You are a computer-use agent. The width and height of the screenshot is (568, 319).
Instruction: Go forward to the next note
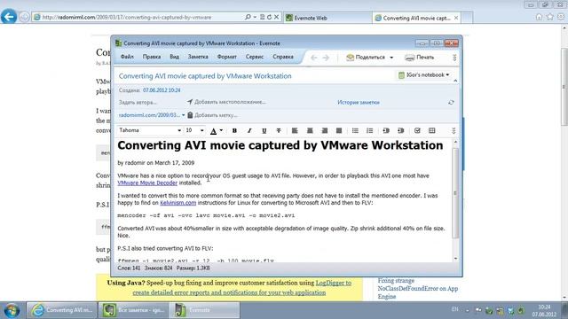click(326, 58)
